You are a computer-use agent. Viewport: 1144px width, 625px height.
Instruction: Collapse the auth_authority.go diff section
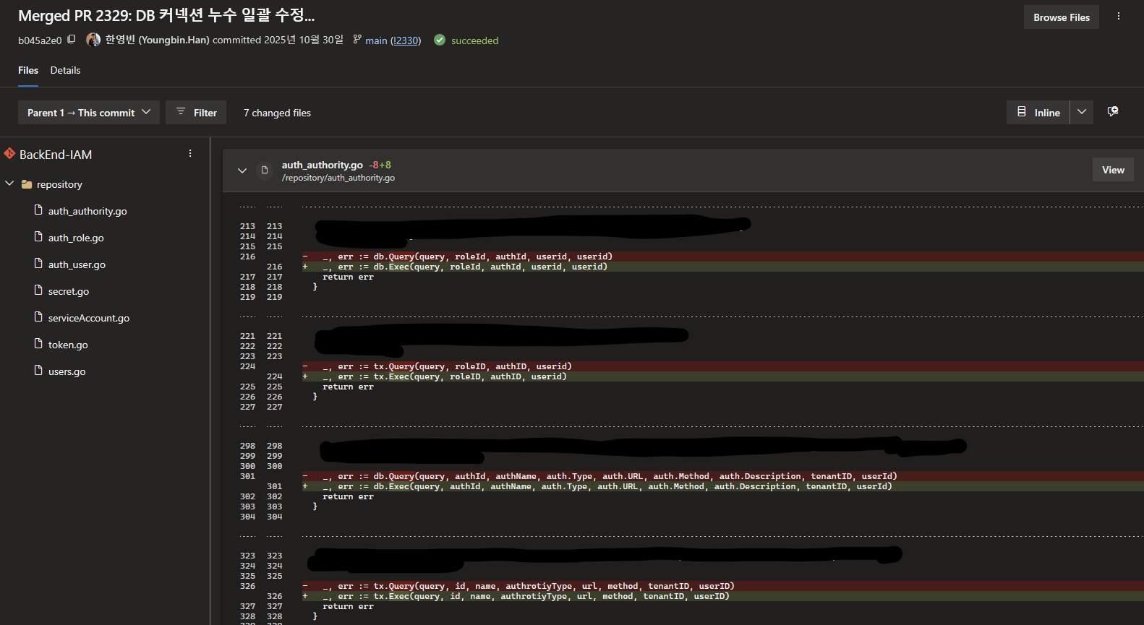pyautogui.click(x=242, y=171)
